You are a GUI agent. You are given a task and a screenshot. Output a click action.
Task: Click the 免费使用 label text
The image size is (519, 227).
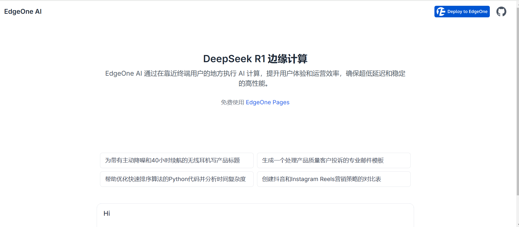tap(233, 102)
